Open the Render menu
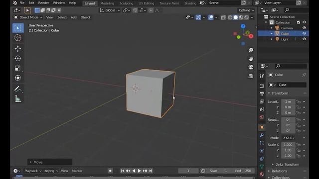 tap(43, 3)
